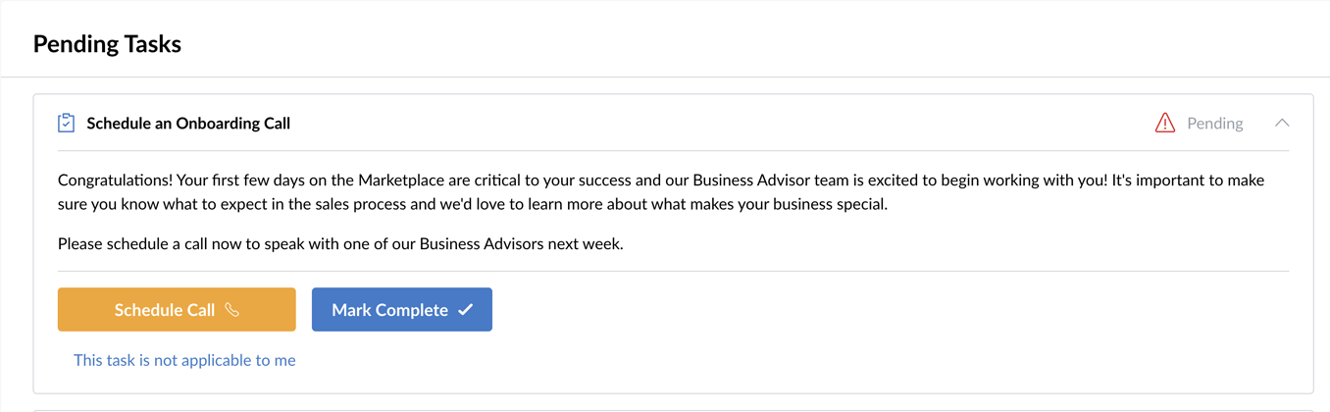This screenshot has width=1330, height=412.
Task: Click 'Business Advisor team' in the paragraph
Action: [x=770, y=180]
